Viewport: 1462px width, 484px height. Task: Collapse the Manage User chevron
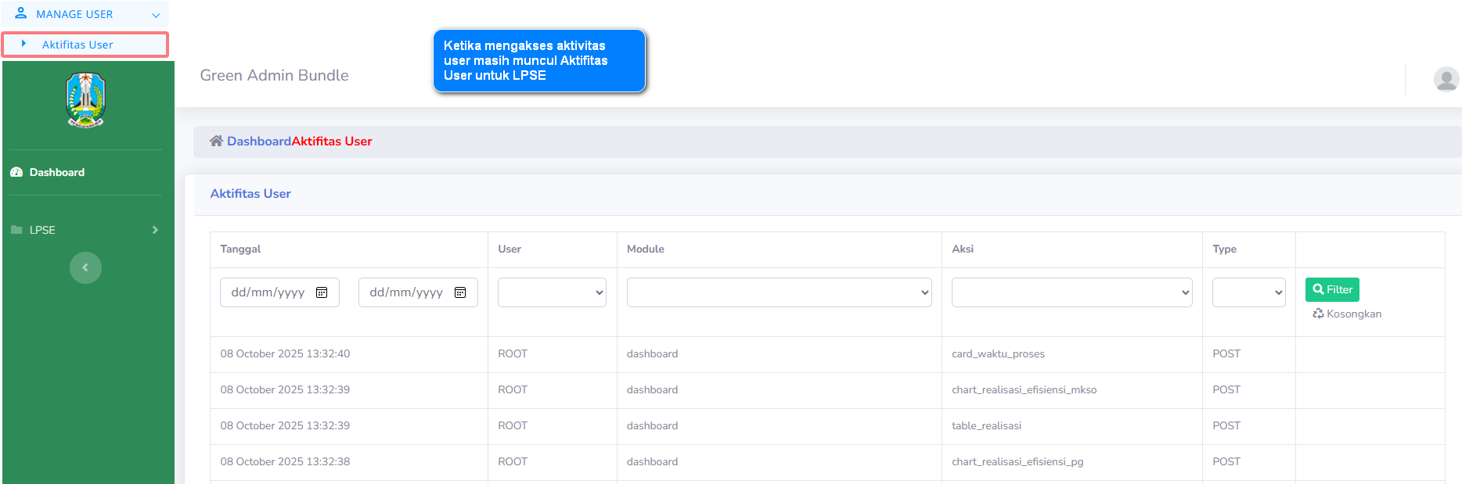tap(156, 15)
